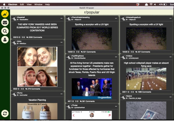Screen dimensions: 174x123
Task: Open the 2050 Comments link on baseball post
Action: (x=34, y=37)
